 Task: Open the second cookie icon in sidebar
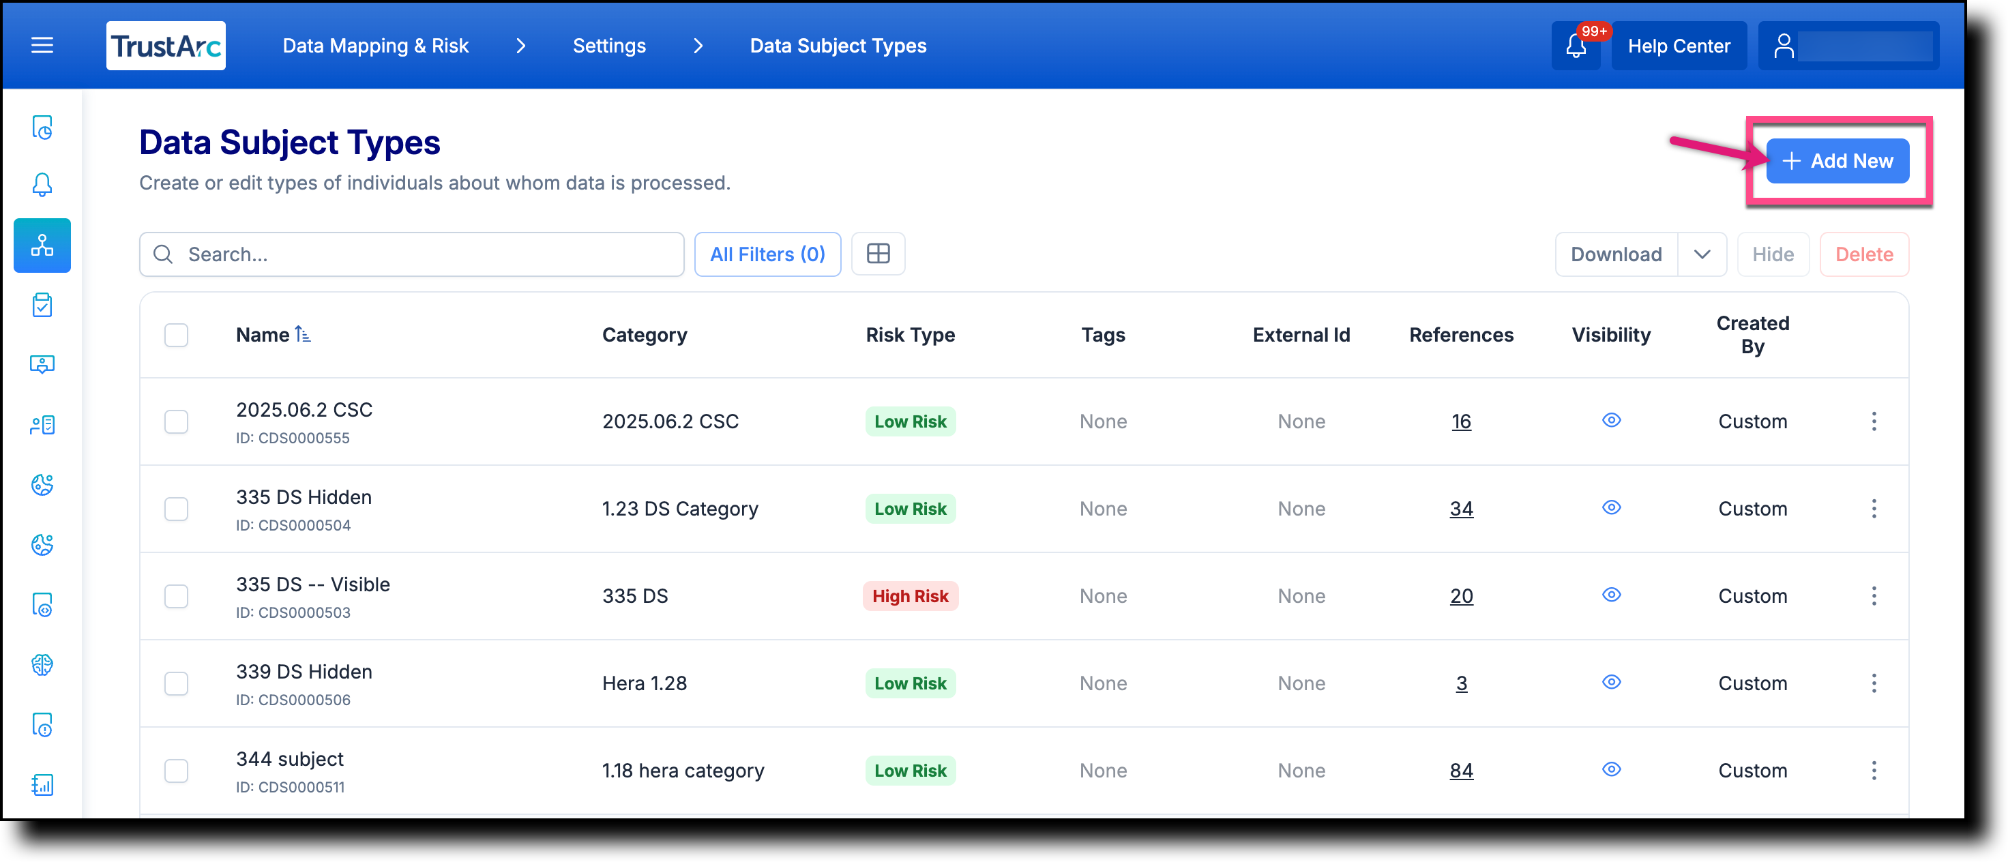pos(42,545)
